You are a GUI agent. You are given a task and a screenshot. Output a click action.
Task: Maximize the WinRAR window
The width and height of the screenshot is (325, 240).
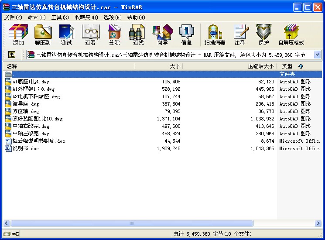(x=308, y=7)
